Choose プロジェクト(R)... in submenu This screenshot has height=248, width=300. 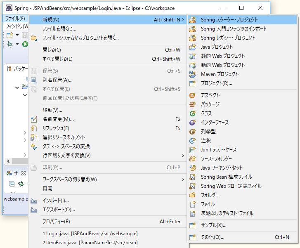click(242, 83)
